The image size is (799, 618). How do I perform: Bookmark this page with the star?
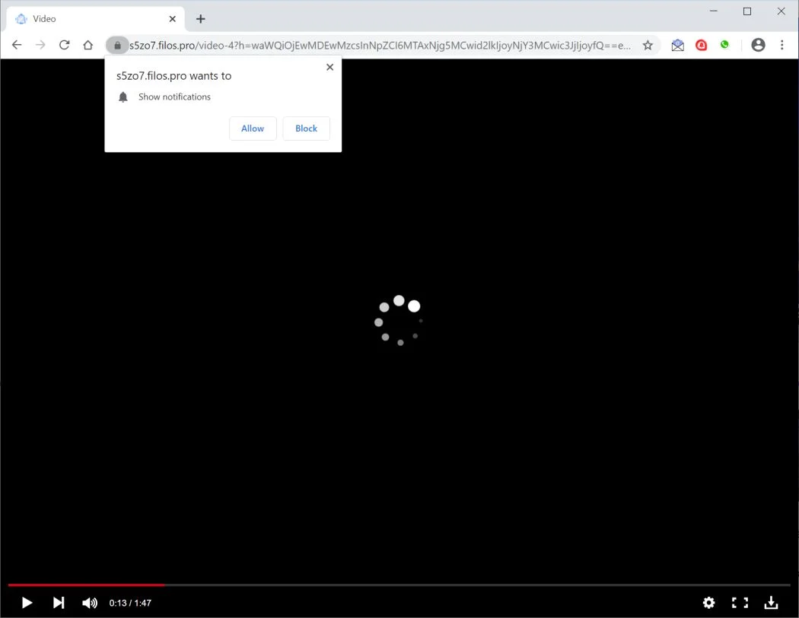(x=648, y=46)
